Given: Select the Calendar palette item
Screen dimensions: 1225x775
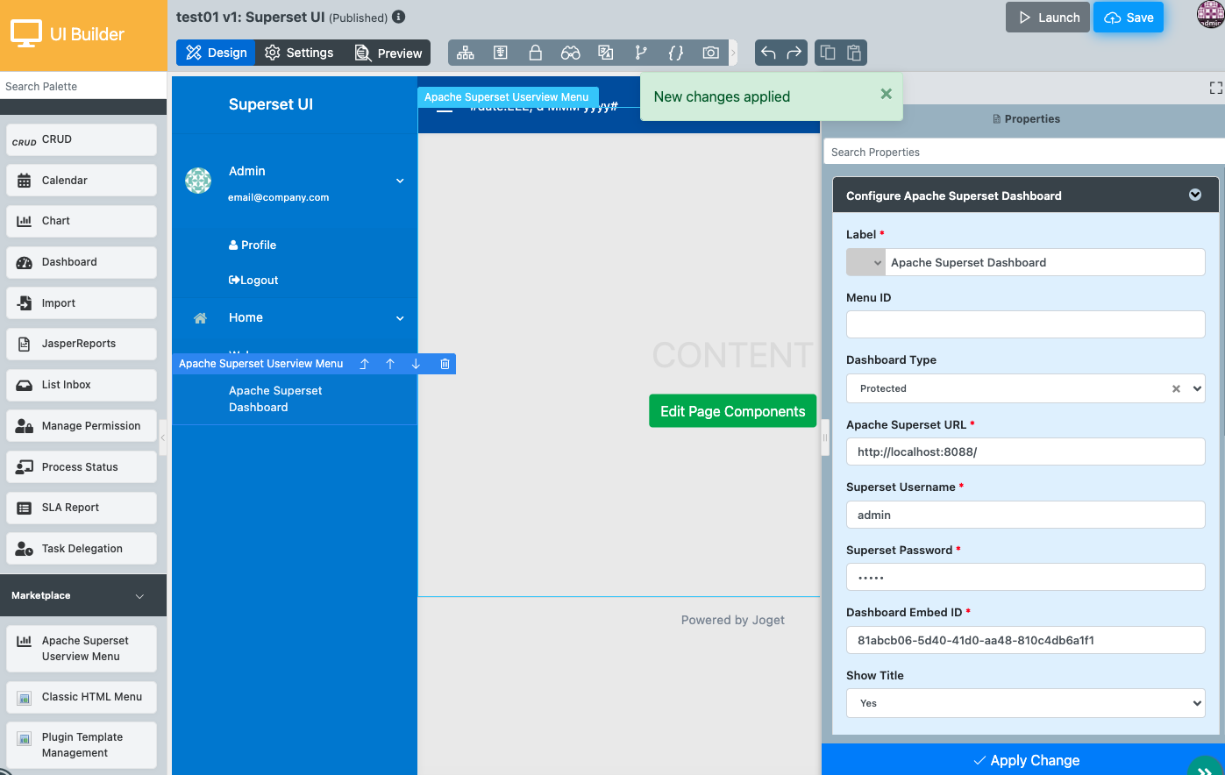Looking at the screenshot, I should click(82, 181).
